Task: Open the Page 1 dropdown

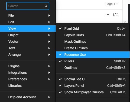Action: pyautogui.click(x=112, y=4)
